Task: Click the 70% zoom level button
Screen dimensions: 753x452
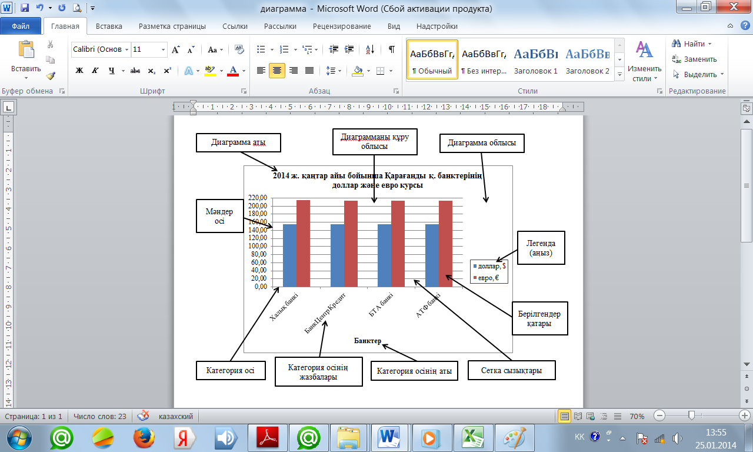Action: 637,416
